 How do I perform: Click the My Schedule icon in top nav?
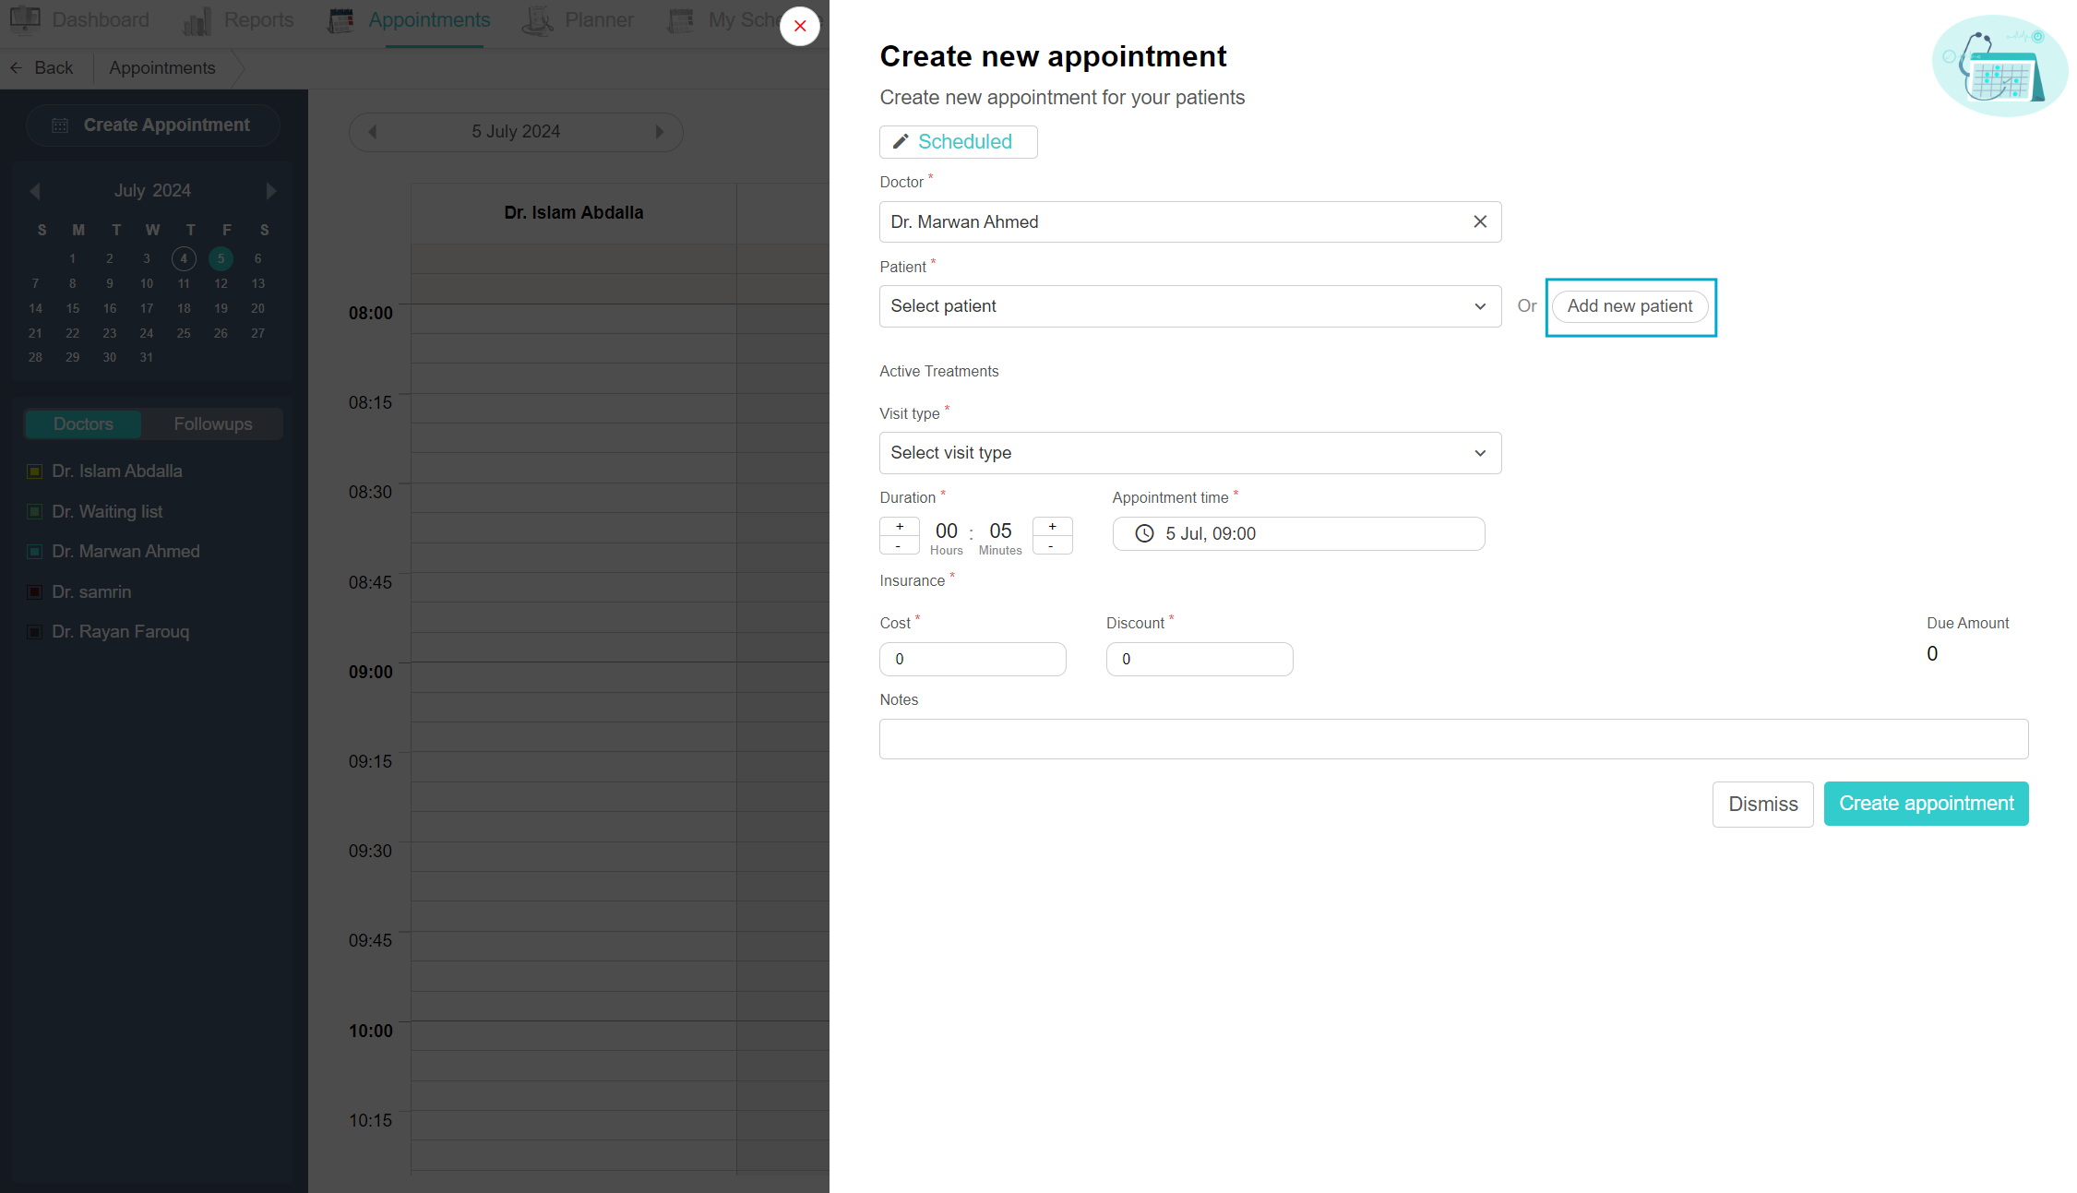pos(681,20)
